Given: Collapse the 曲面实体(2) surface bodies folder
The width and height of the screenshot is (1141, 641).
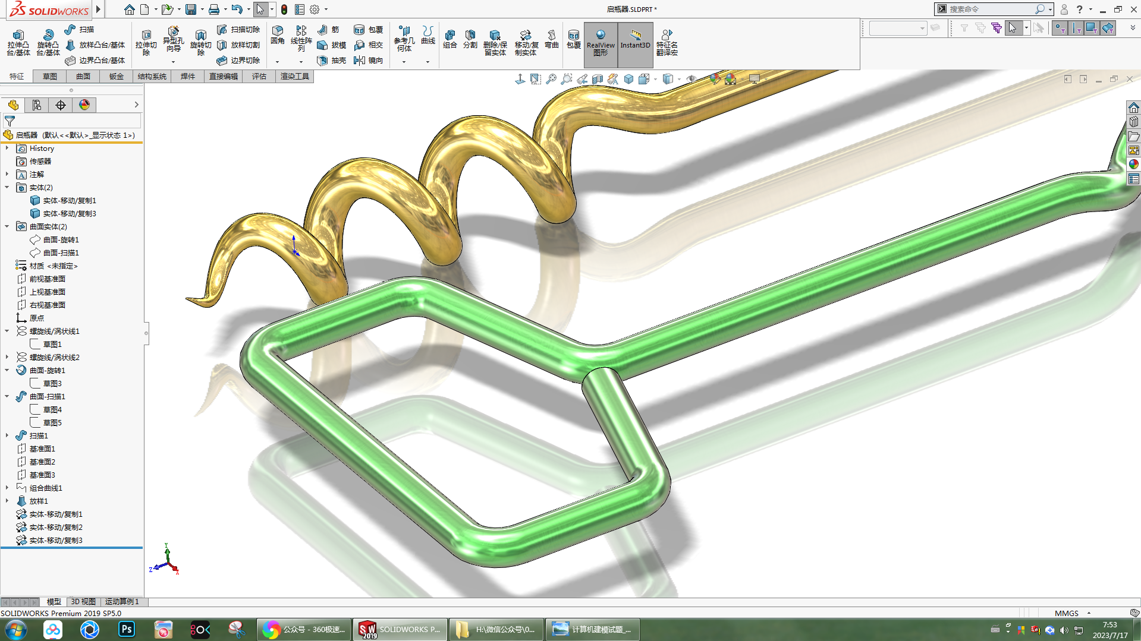Looking at the screenshot, I should point(7,227).
